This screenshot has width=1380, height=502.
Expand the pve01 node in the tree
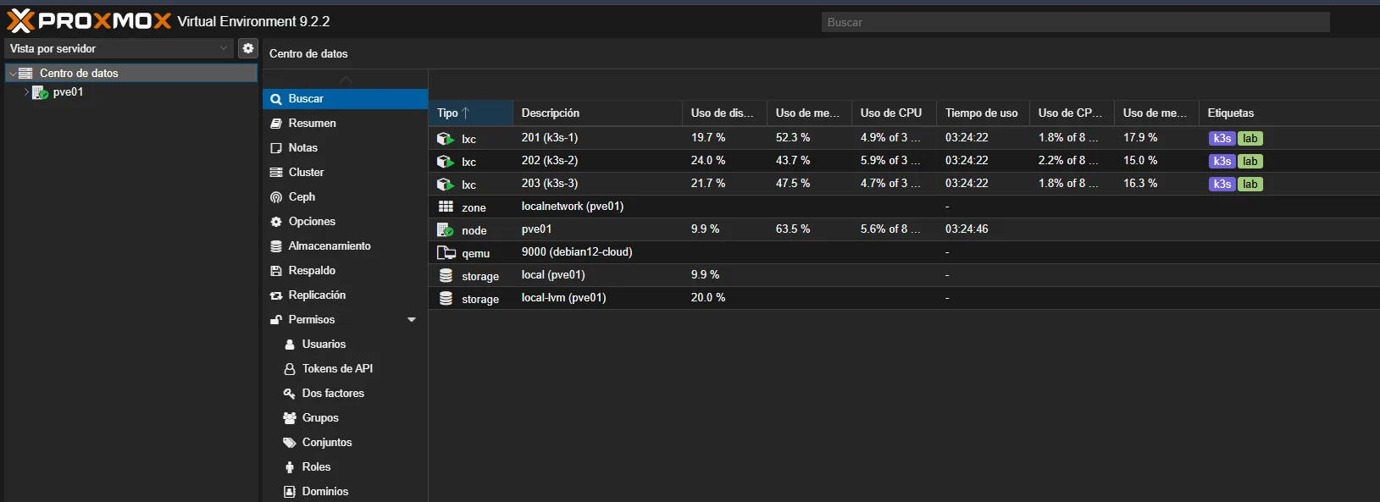pyautogui.click(x=27, y=92)
